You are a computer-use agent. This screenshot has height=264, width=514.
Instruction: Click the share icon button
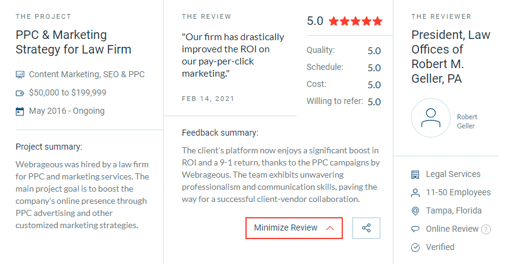[366, 228]
